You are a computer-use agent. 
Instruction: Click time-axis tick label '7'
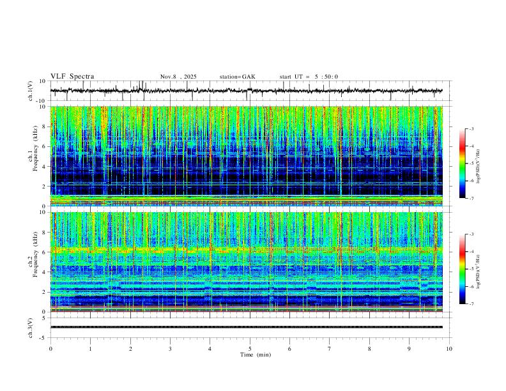click(x=330, y=349)
